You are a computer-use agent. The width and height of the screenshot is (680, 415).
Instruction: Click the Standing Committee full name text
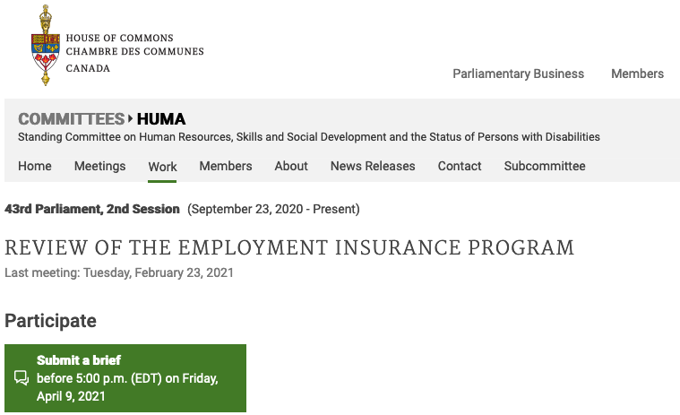309,137
